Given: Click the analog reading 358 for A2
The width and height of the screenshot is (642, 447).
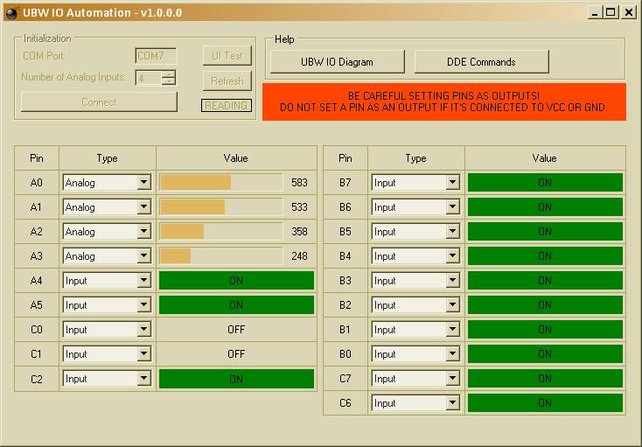Looking at the screenshot, I should [299, 232].
